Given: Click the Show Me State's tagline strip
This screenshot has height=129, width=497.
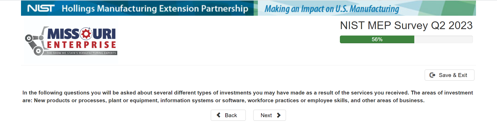Looking at the screenshot, I should pyautogui.click(x=81, y=53).
